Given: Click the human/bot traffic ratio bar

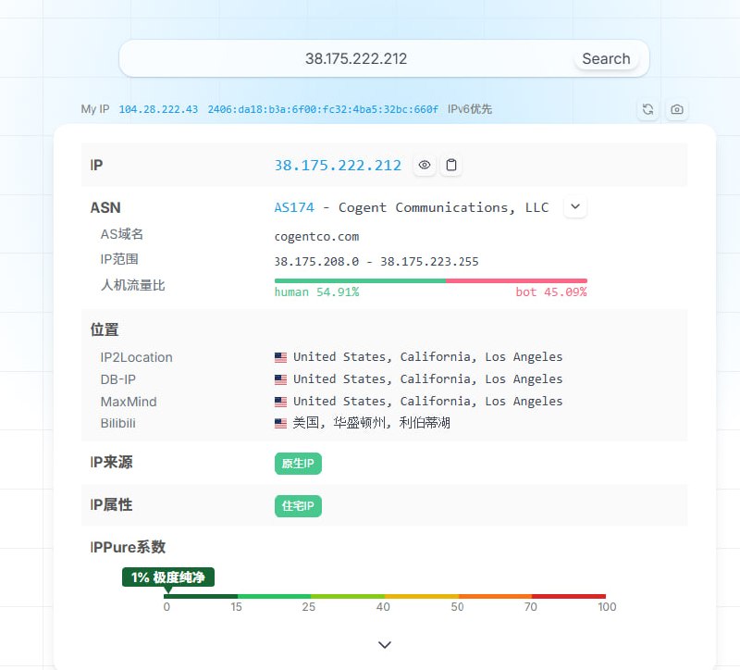Looking at the screenshot, I should point(431,281).
